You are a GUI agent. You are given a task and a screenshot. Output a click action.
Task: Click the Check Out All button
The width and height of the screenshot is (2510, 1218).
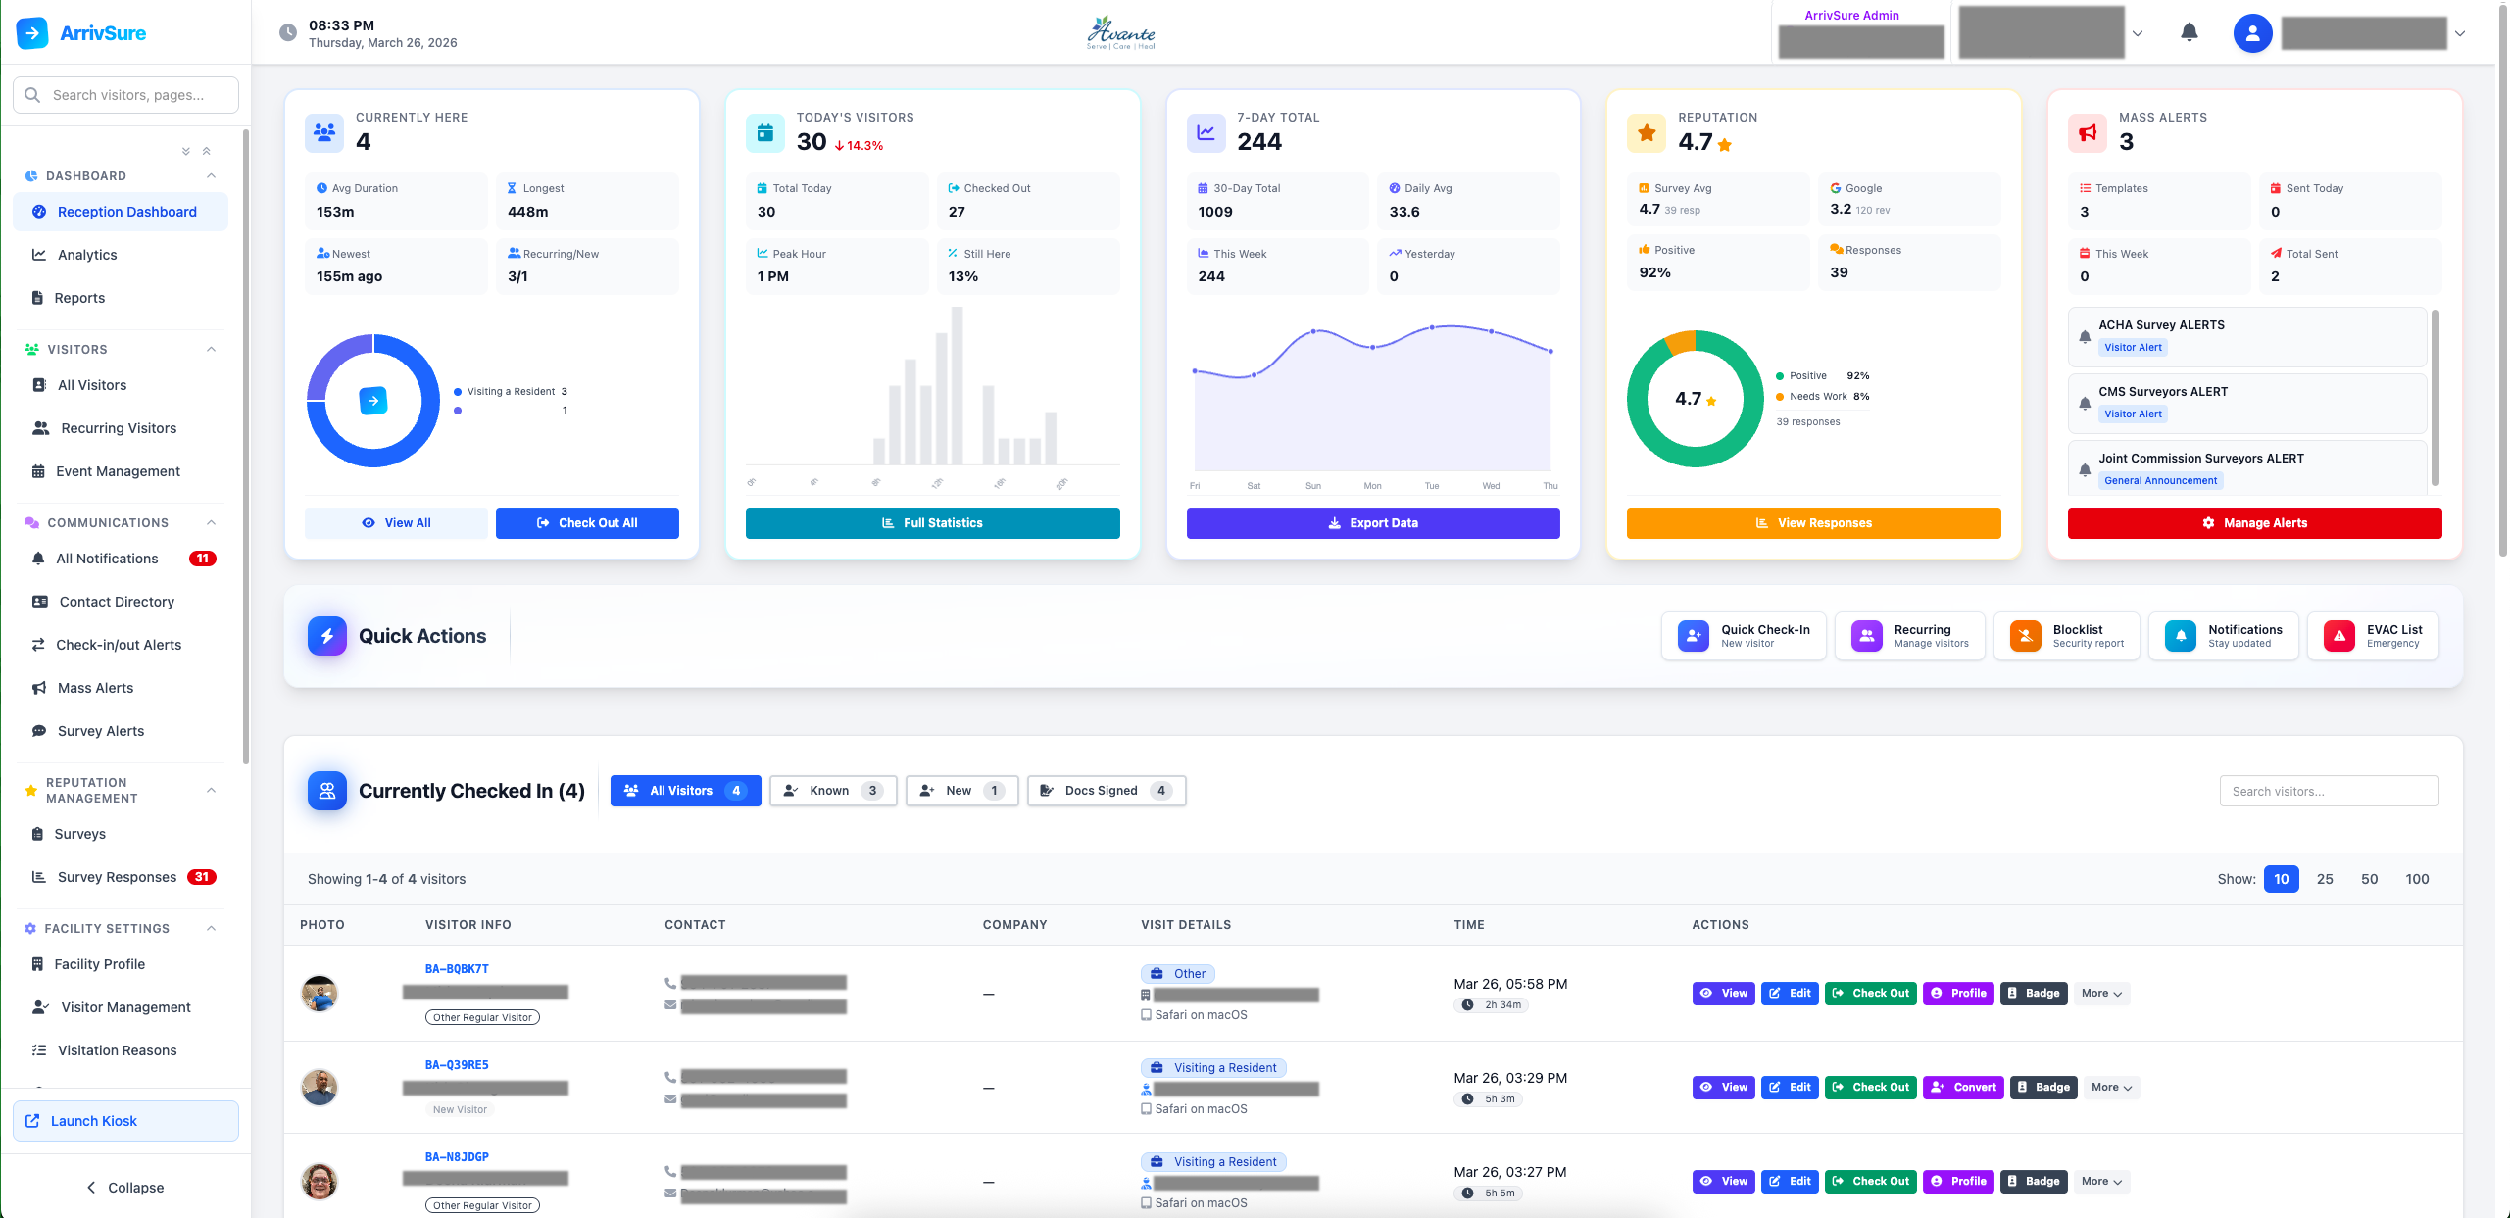(587, 523)
